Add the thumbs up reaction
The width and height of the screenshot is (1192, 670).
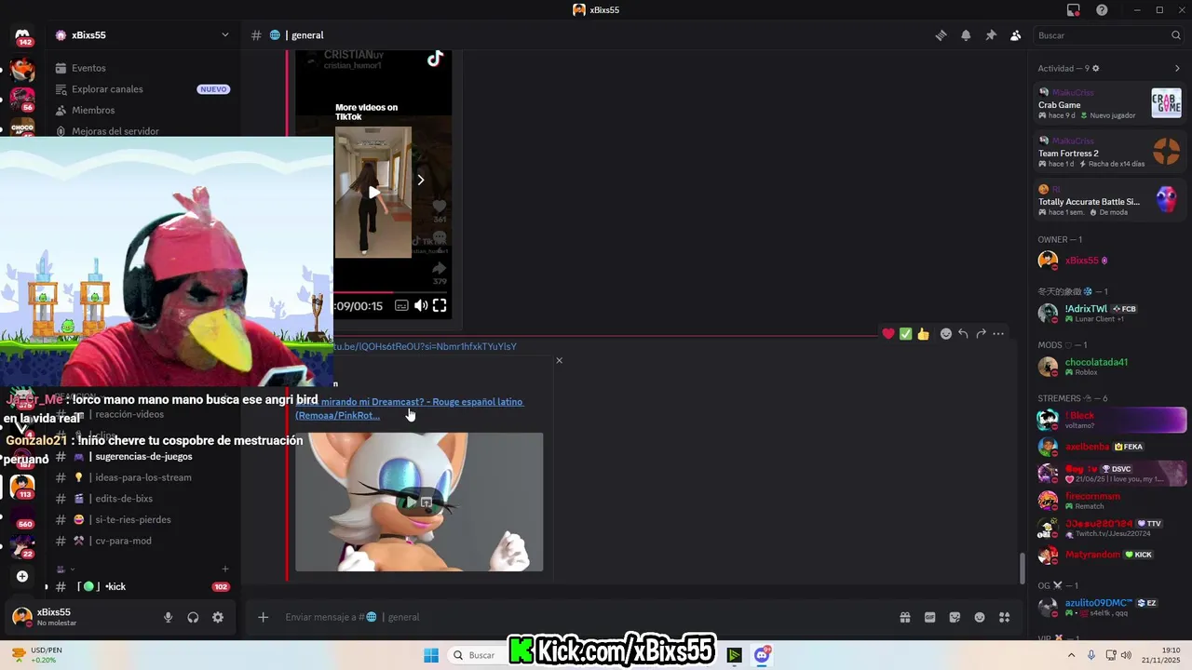[923, 334]
